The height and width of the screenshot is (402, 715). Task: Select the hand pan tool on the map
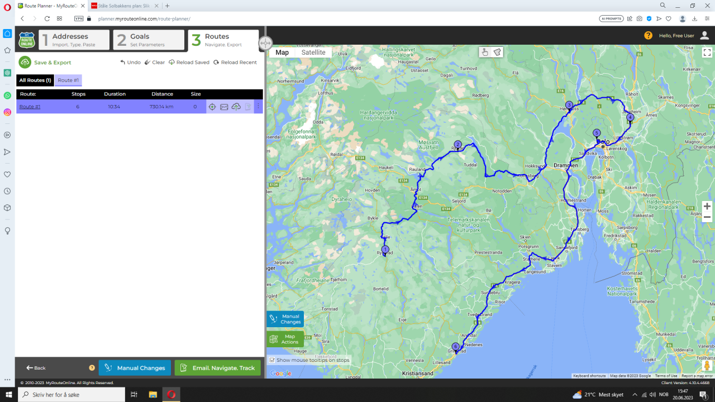click(x=485, y=52)
